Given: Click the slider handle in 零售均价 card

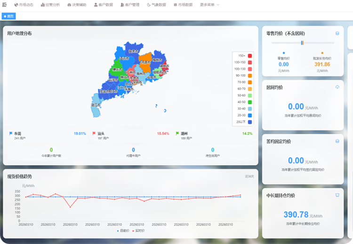Looking at the screenshot, I should [x=302, y=43].
